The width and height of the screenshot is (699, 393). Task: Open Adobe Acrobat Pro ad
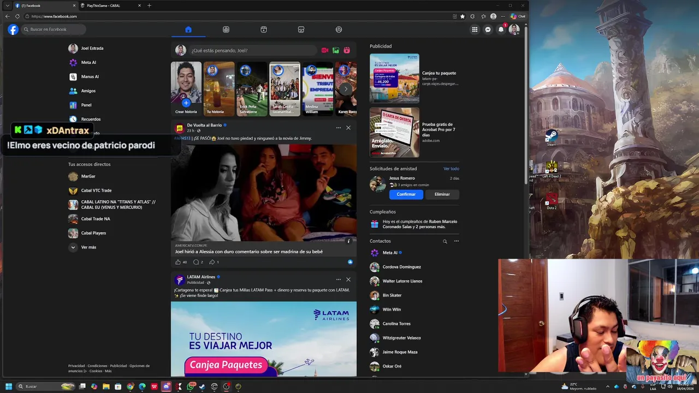414,133
